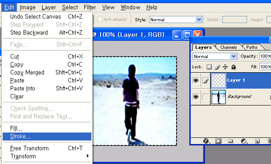The width and height of the screenshot is (271, 164).
Task: Open the Layer menu
Action: pos(49,8)
